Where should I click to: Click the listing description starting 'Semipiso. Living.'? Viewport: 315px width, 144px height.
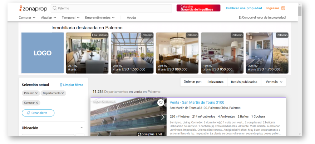225,128
